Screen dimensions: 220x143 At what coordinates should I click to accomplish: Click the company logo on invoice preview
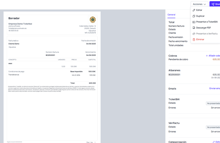coord(93,20)
